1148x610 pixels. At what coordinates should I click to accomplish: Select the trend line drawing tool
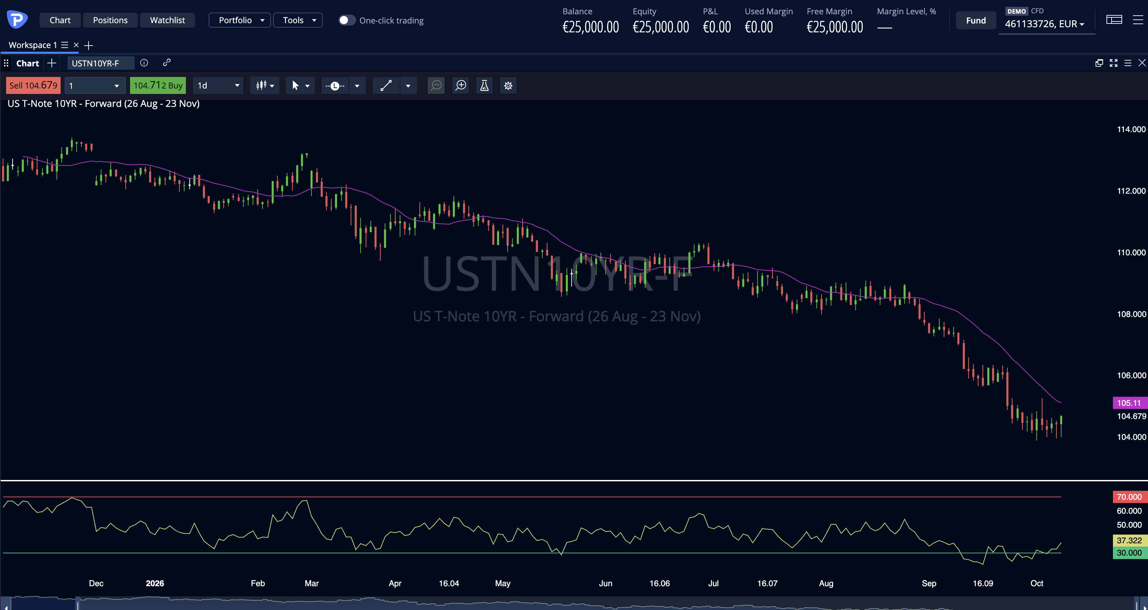click(x=386, y=85)
